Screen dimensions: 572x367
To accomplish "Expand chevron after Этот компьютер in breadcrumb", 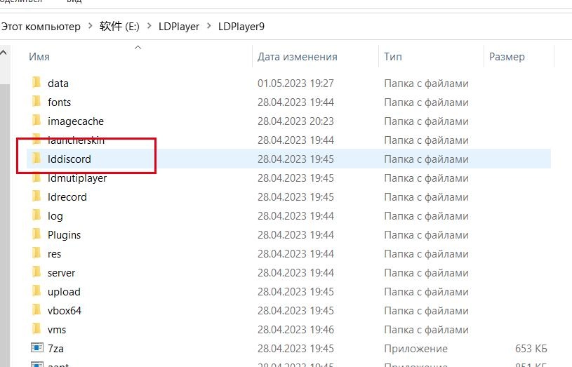I will [x=90, y=27].
